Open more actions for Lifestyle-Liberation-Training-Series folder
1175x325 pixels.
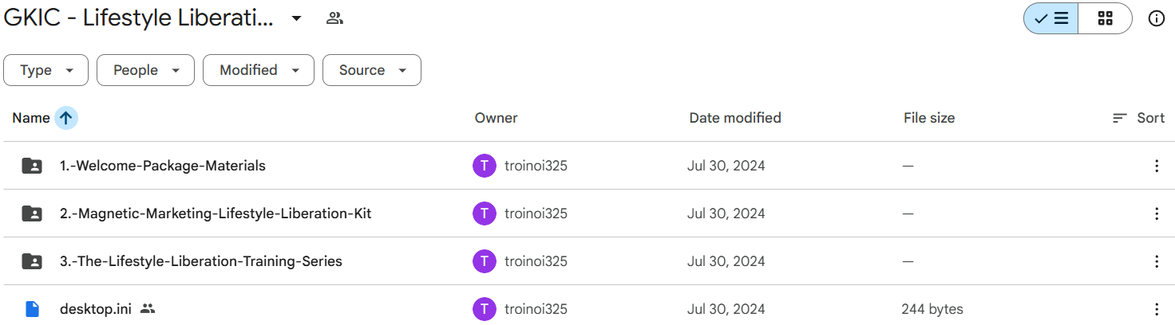click(x=1157, y=261)
